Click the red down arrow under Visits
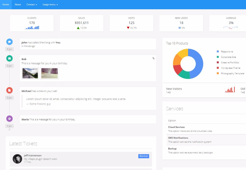Screen dimensions: 246x170 (128, 28)
